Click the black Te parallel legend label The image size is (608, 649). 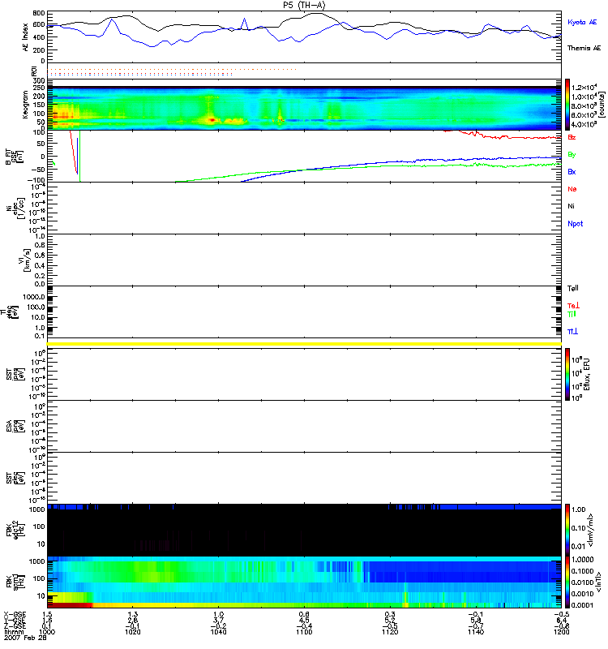(573, 288)
